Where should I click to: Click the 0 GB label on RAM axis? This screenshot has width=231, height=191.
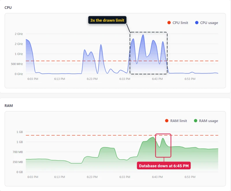20,172
